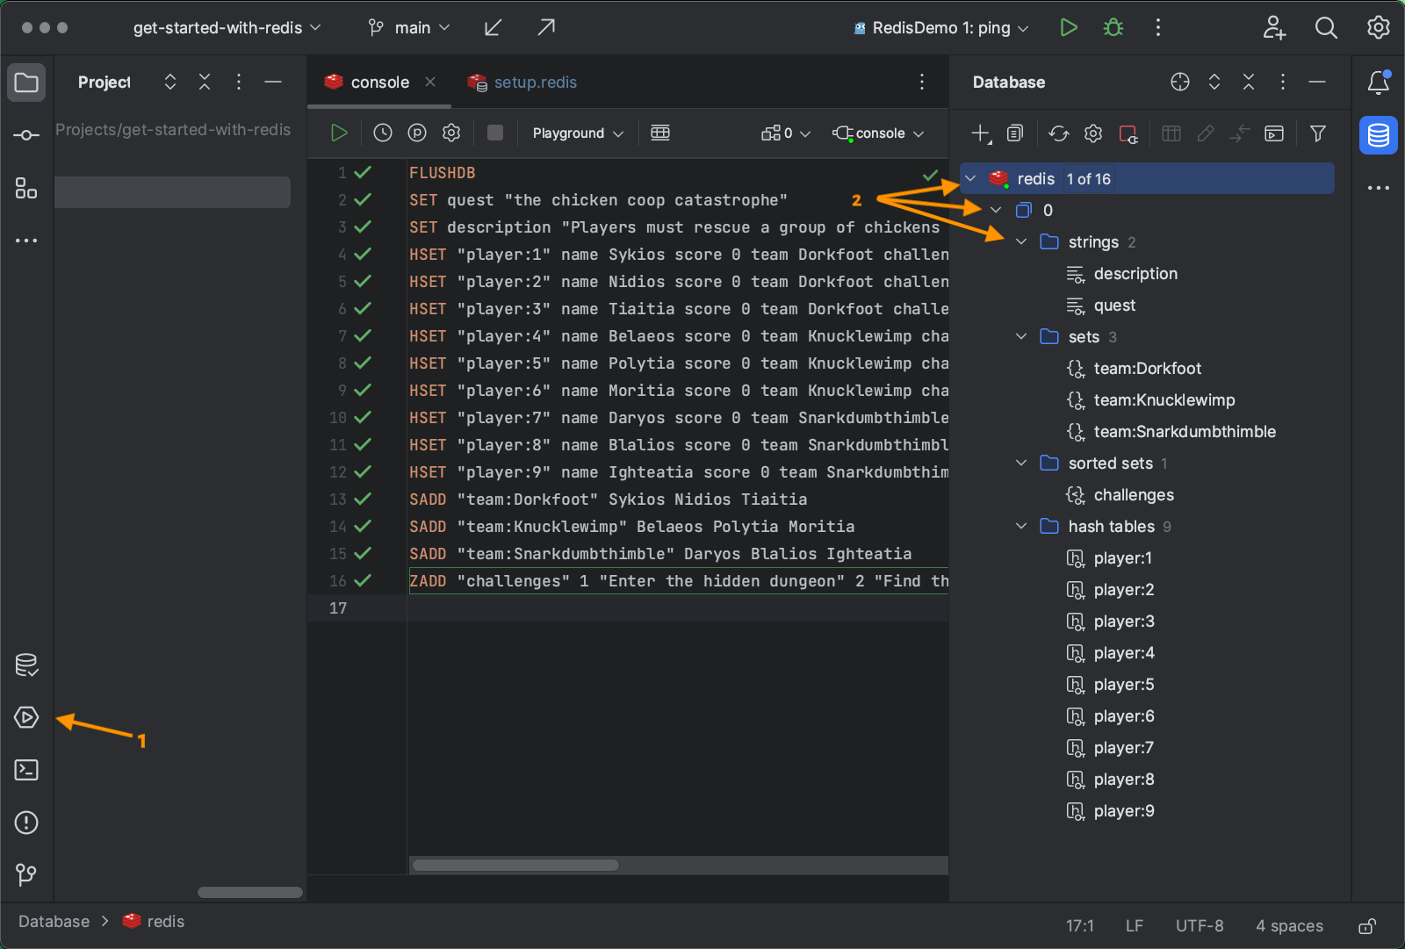Open the Problems tool window icon
This screenshot has width=1405, height=949.
point(26,823)
